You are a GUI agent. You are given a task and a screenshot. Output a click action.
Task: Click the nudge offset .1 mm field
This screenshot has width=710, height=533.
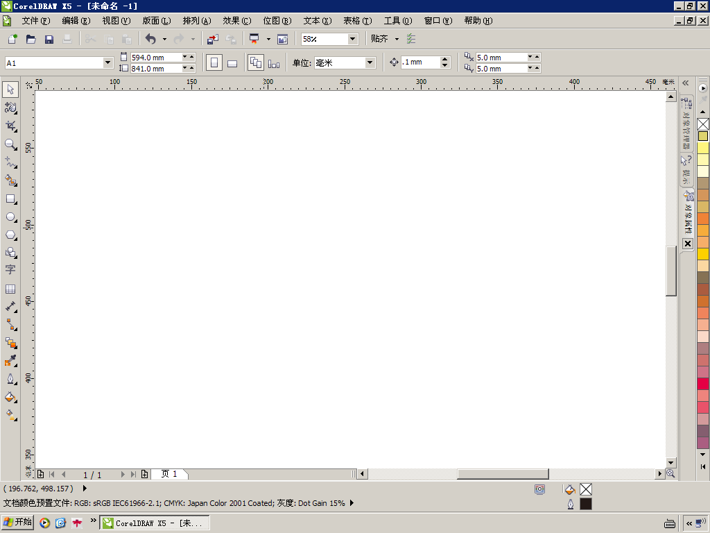coord(419,62)
